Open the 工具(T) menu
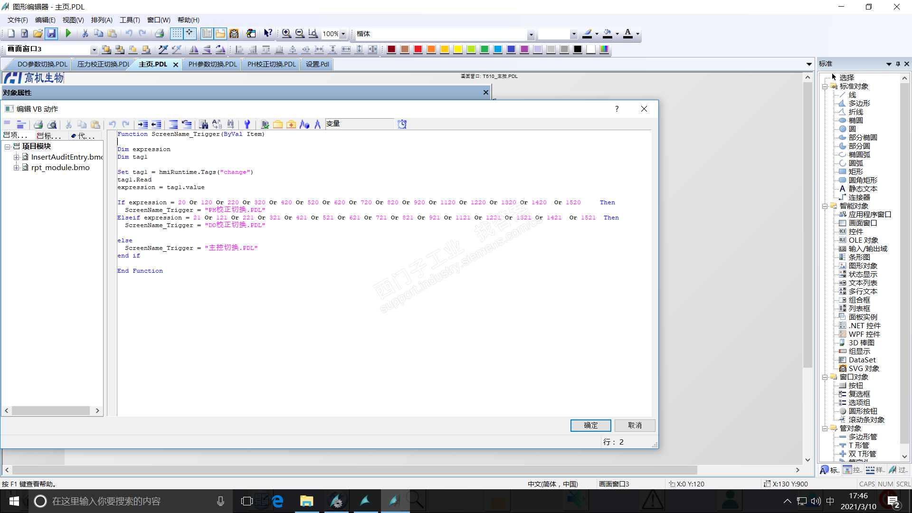 point(129,20)
